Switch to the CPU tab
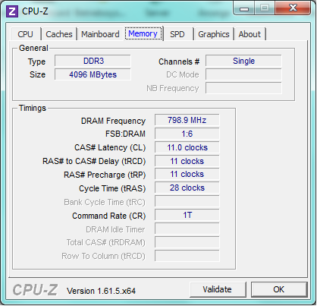Screen dimensions: 317x306 coord(25,34)
